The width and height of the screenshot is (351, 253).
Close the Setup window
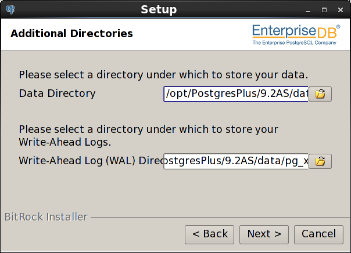tap(341, 10)
